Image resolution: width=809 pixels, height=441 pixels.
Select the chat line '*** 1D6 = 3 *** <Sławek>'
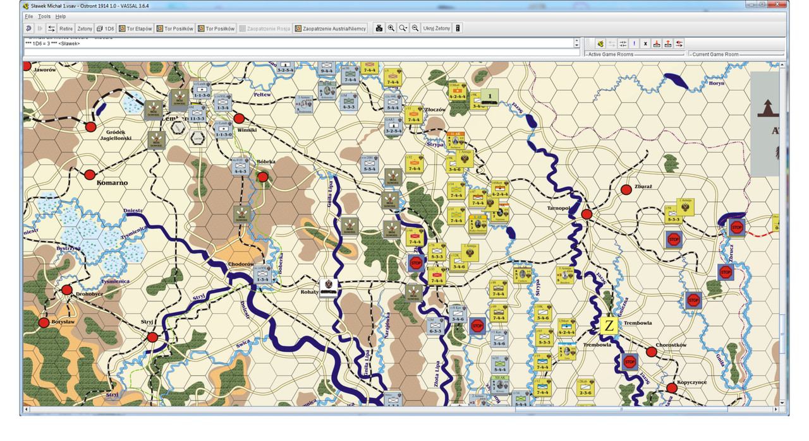[52, 44]
